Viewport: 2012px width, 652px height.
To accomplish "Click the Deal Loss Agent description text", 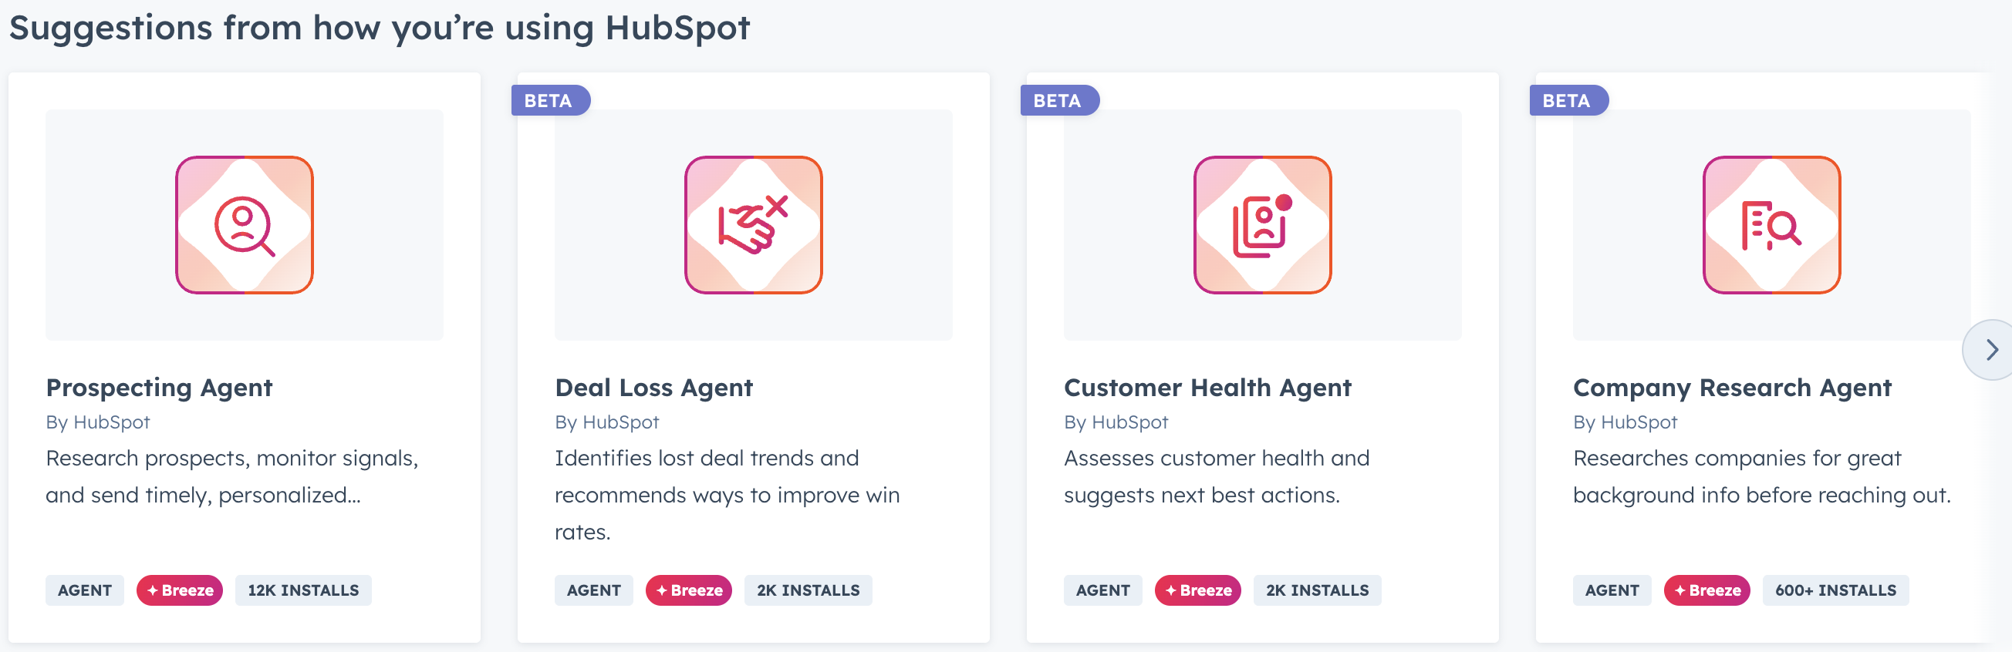I will point(727,495).
